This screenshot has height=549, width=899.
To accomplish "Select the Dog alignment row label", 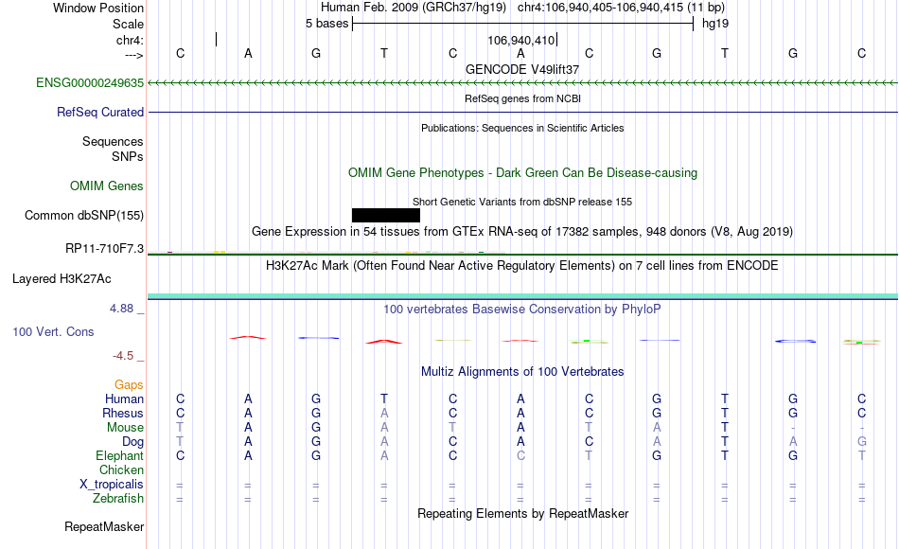I will click(133, 442).
